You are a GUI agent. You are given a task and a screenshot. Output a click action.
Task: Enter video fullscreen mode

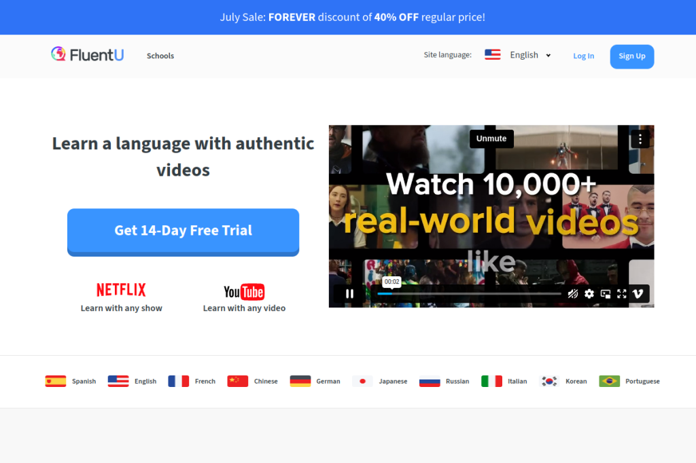click(x=621, y=293)
